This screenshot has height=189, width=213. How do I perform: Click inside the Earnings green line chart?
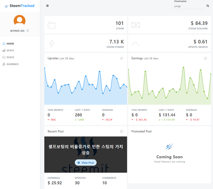coord(169,86)
